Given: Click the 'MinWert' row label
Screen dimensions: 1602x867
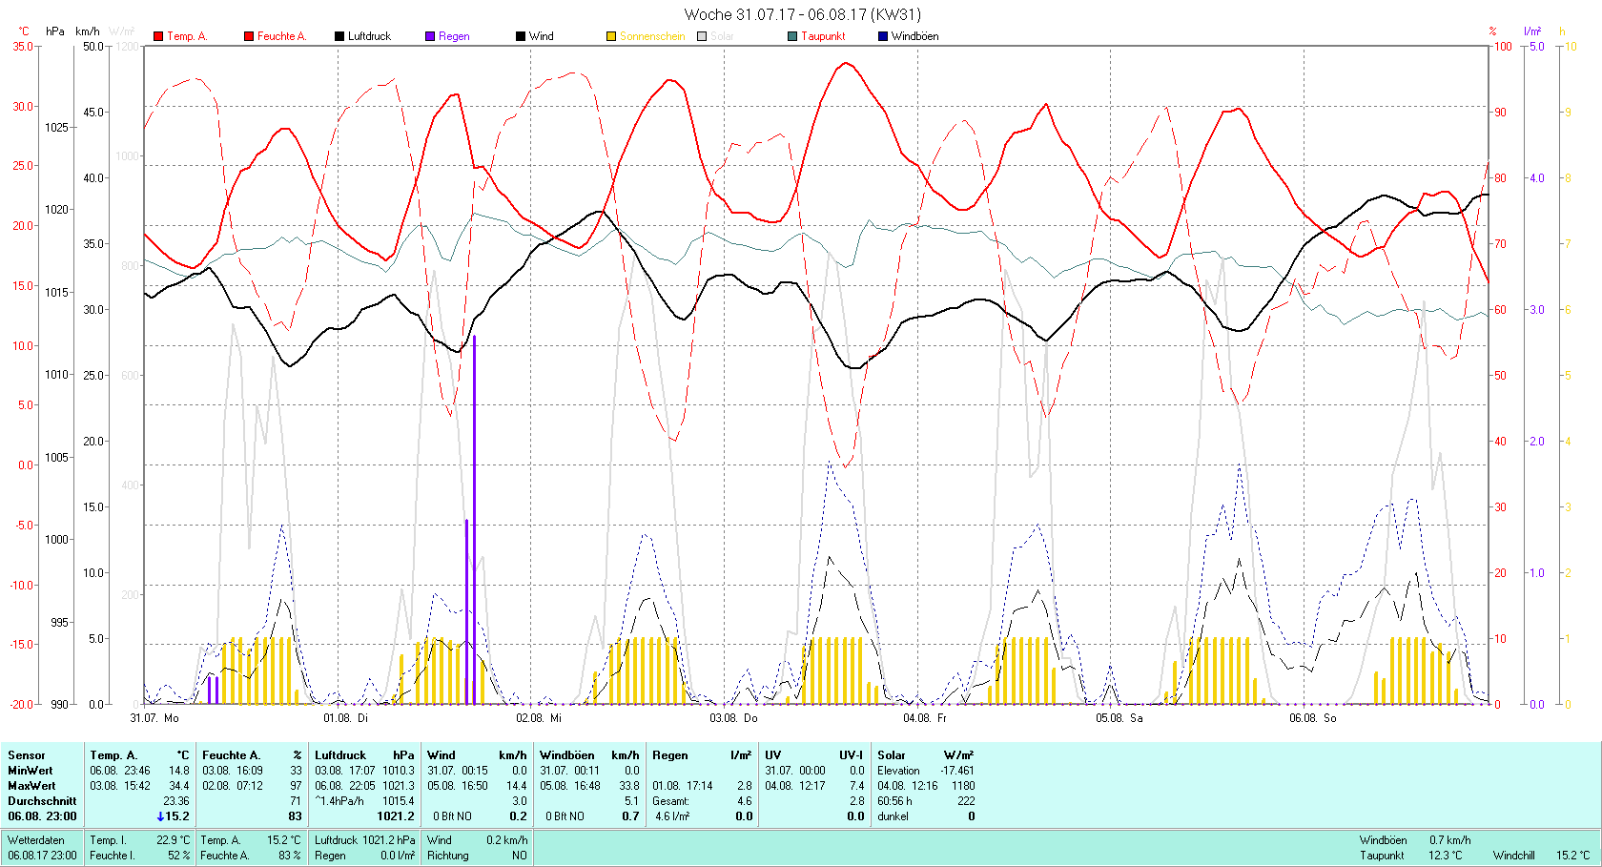Looking at the screenshot, I should (31, 771).
